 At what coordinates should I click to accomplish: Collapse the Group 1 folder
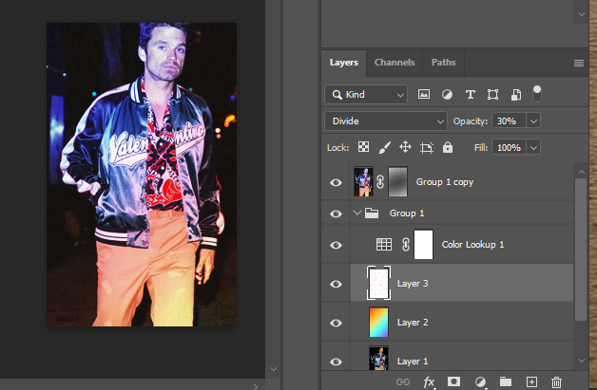[356, 213]
